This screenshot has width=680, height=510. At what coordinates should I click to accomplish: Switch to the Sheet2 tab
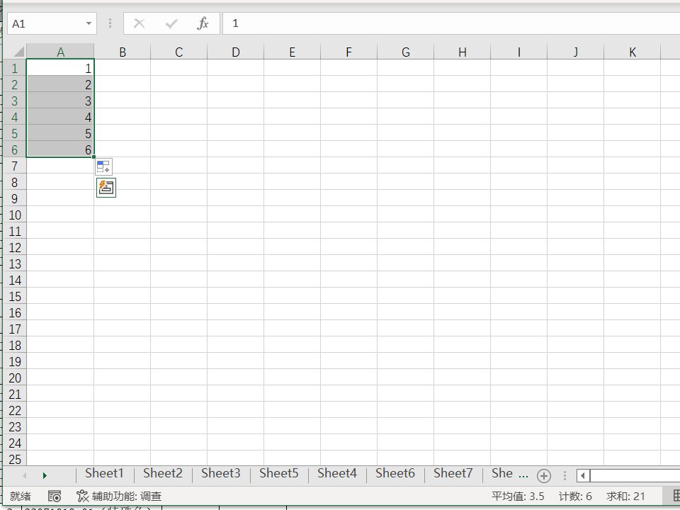(162, 473)
